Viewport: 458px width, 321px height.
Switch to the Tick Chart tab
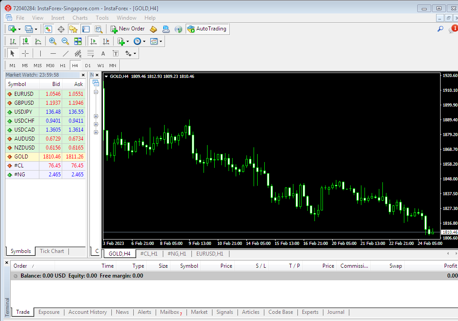[52, 251]
